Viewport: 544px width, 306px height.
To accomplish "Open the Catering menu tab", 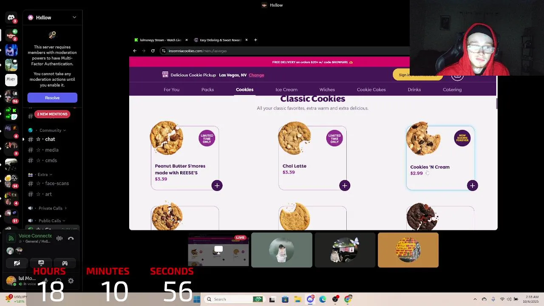I will 452,90.
